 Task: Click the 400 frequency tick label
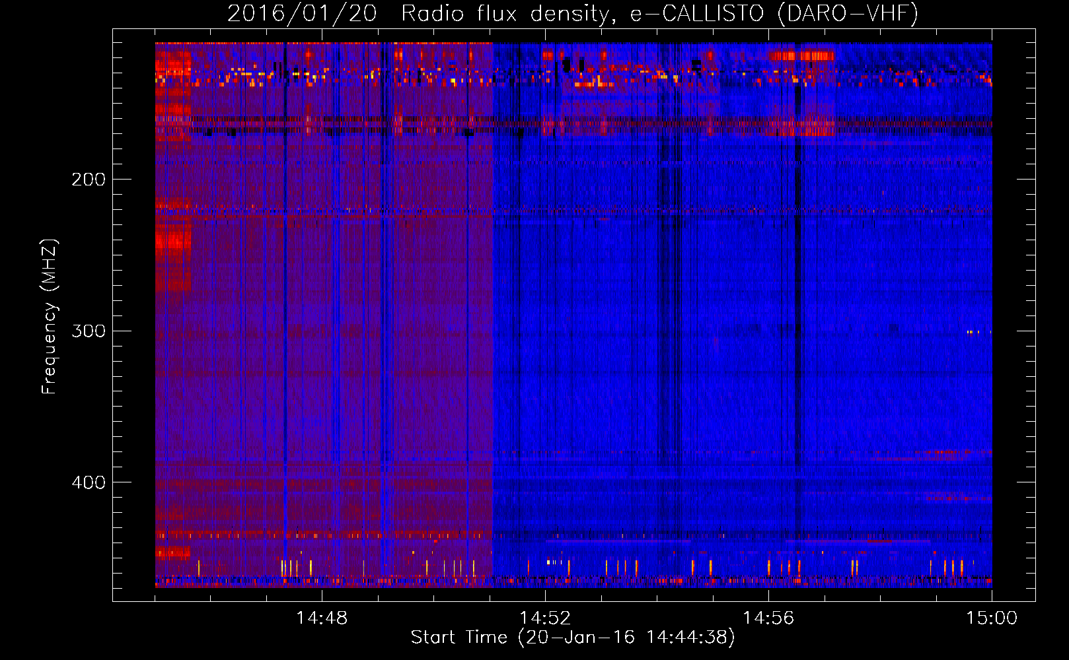point(89,482)
